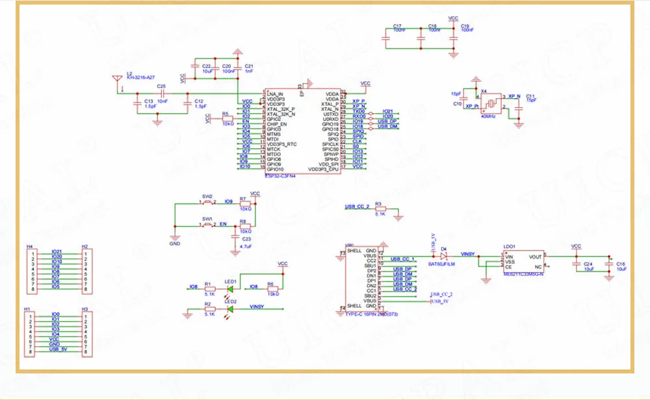Click the SW1 push-button switch symbol
650x400 pixels.
click(207, 225)
